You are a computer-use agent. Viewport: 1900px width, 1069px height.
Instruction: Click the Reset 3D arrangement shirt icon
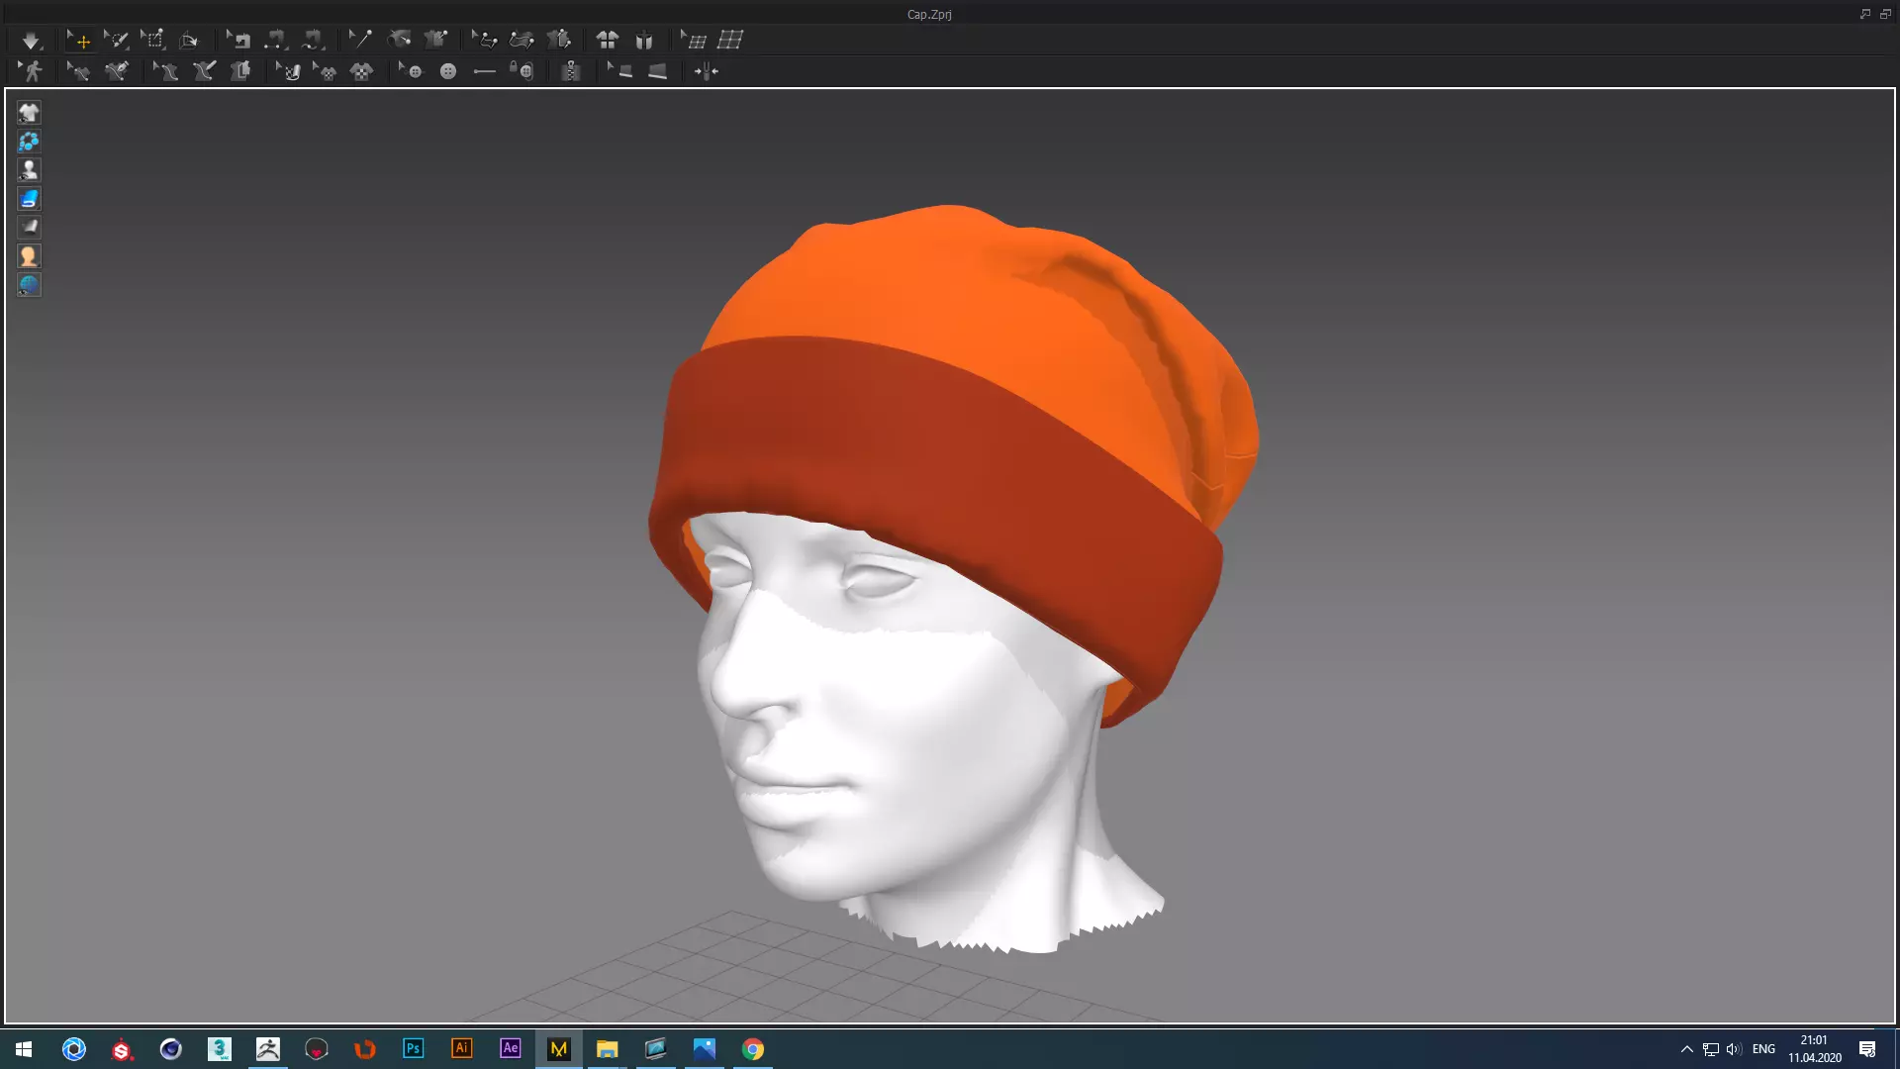point(607,41)
